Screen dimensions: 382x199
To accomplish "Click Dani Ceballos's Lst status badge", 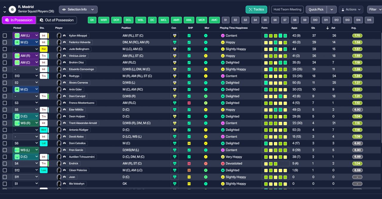I will pyautogui.click(x=44, y=143).
